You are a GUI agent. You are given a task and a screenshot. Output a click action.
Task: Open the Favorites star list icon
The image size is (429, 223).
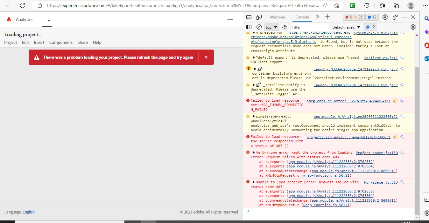pyautogui.click(x=382, y=5)
